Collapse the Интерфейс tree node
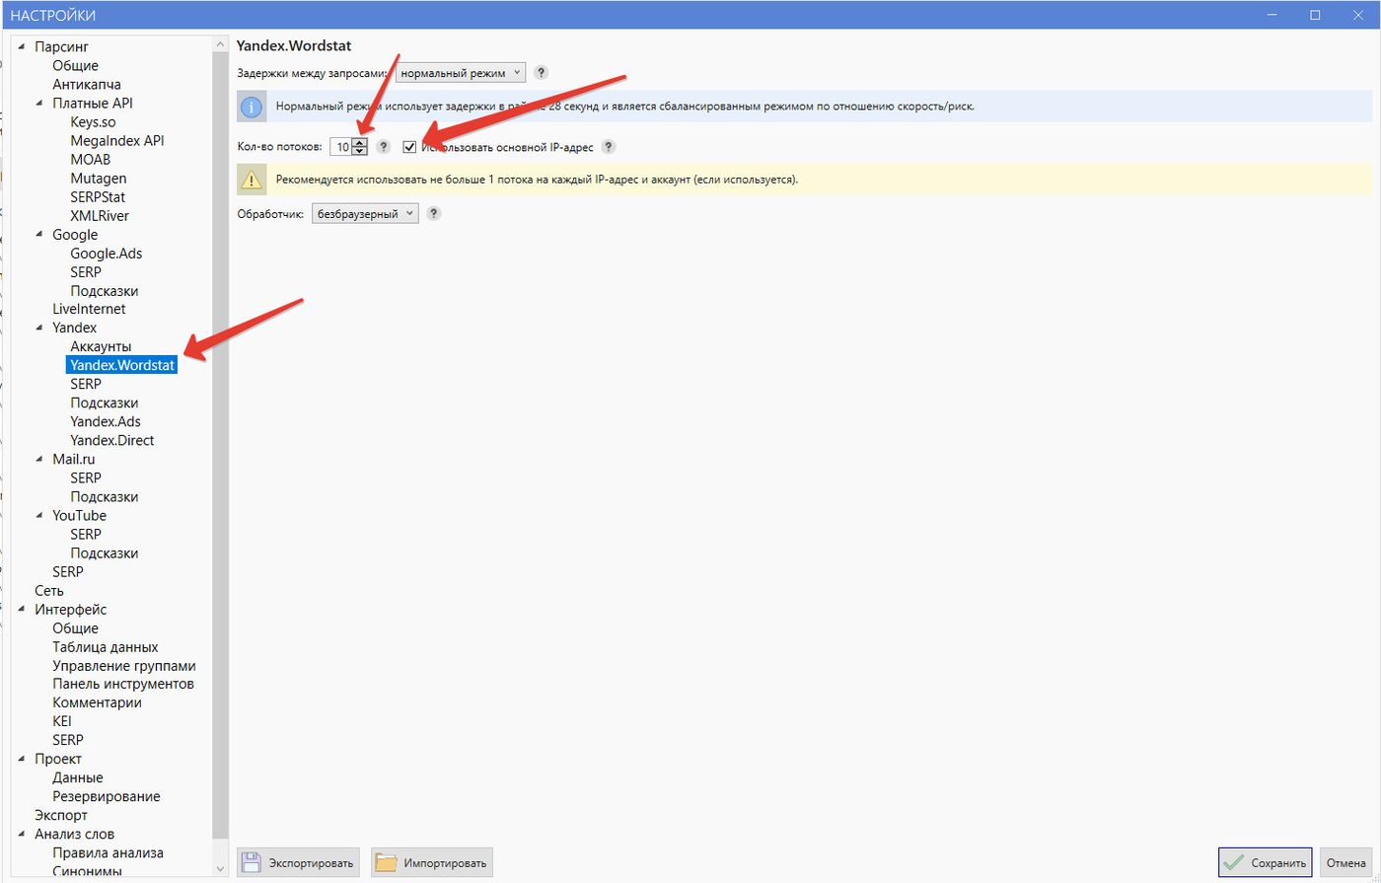The width and height of the screenshot is (1381, 883). coord(23,610)
